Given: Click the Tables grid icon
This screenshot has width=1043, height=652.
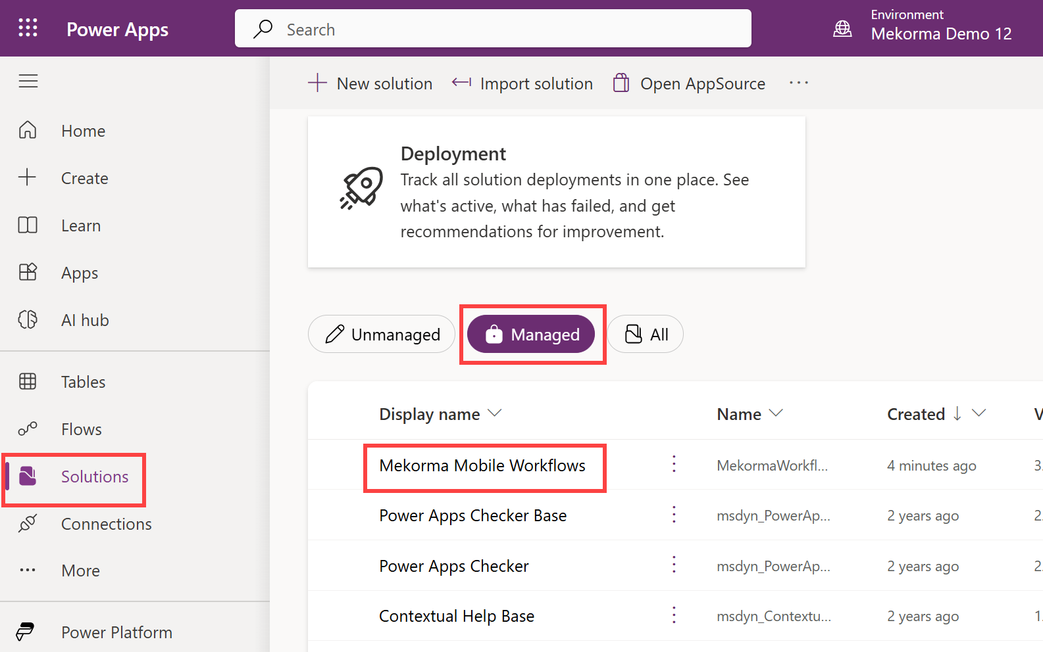Looking at the screenshot, I should [28, 382].
